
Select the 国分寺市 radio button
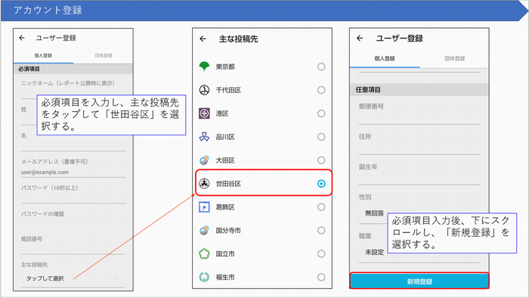coord(321,230)
